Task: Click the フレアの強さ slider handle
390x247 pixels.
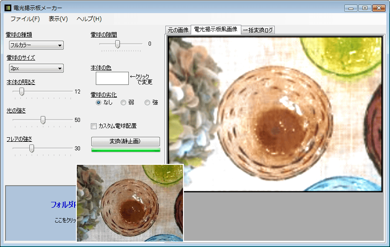Action: pyautogui.click(x=32, y=149)
